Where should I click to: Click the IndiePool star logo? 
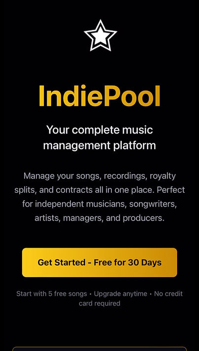pos(100,36)
